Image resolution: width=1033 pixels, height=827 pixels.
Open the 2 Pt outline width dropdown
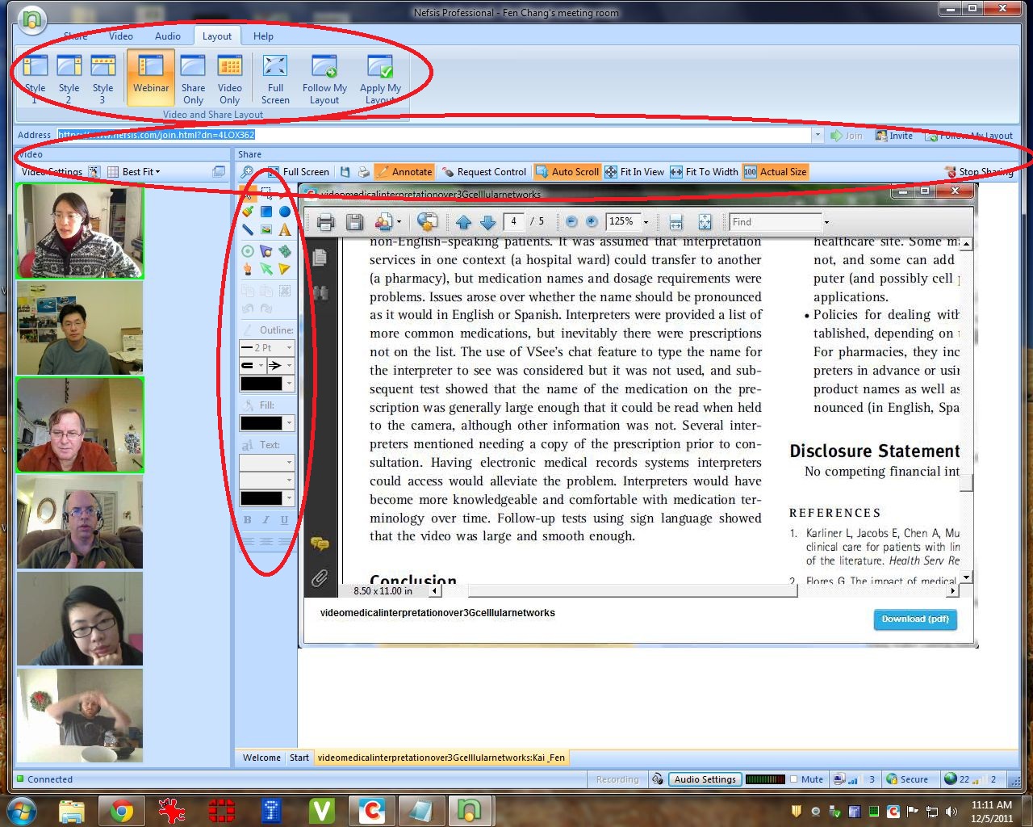click(289, 347)
